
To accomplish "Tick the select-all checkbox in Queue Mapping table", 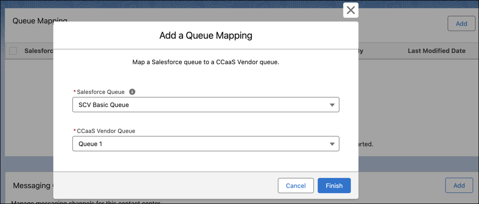I will [x=13, y=51].
